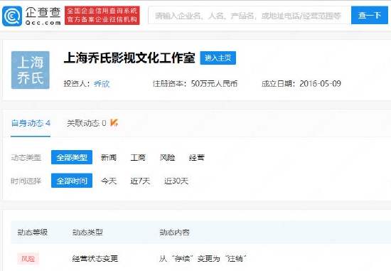Click the VIP icon beside 关联动态
391x271 pixels.
click(x=114, y=123)
